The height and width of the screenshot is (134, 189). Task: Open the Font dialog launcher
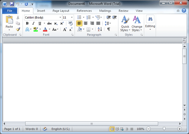pos(72,35)
